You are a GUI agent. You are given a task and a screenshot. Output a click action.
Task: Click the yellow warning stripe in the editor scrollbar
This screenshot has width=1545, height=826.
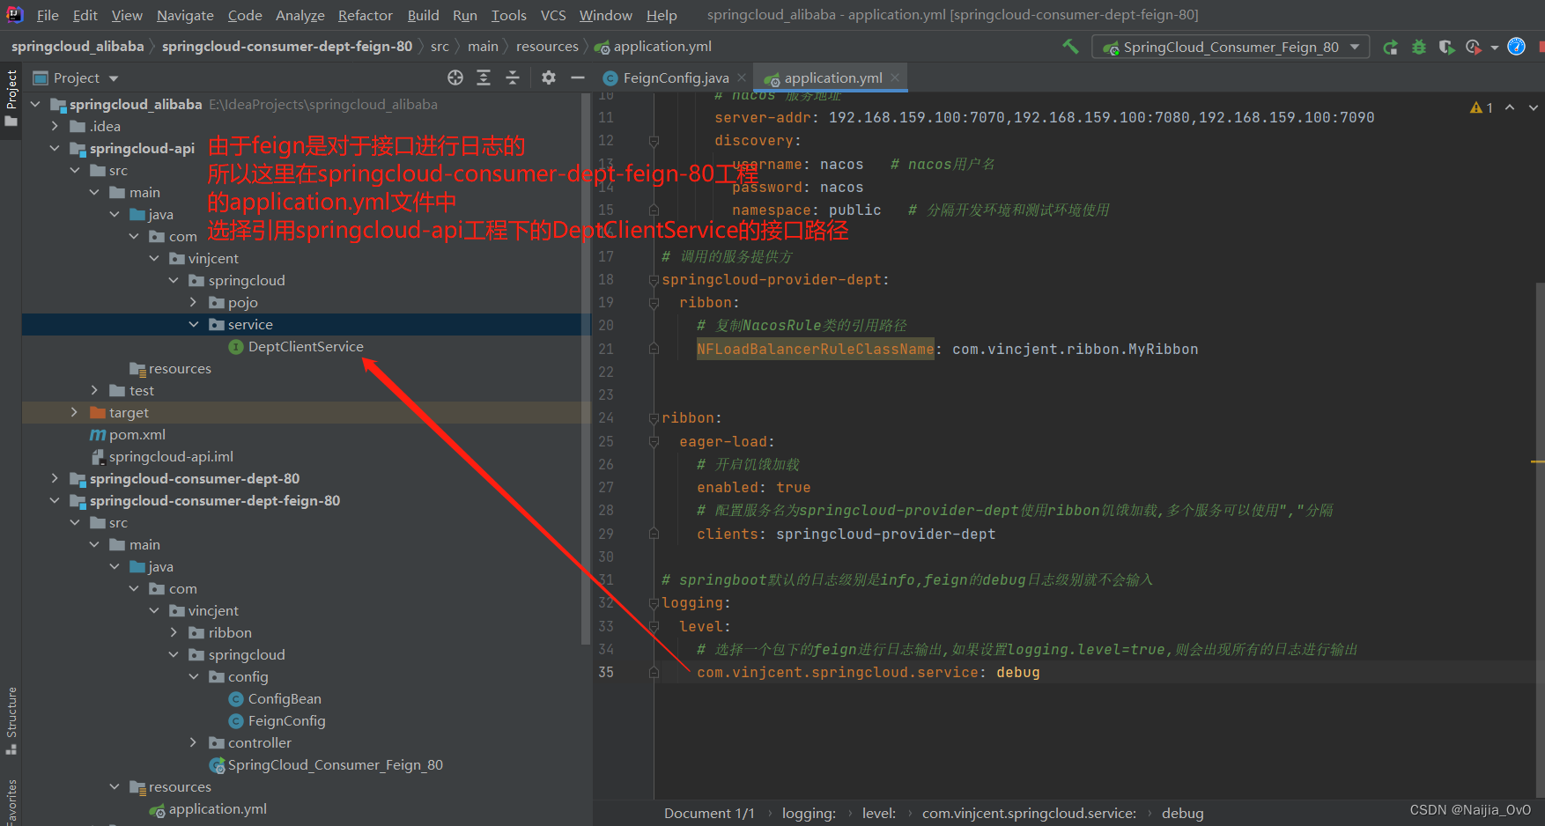point(1538,461)
